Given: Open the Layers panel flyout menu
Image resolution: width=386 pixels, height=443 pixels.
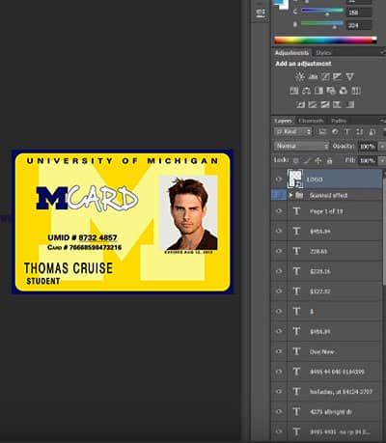Looking at the screenshot, I should coord(382,121).
